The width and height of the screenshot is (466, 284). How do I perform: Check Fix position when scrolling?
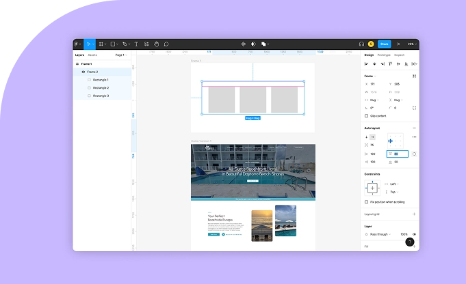367,202
